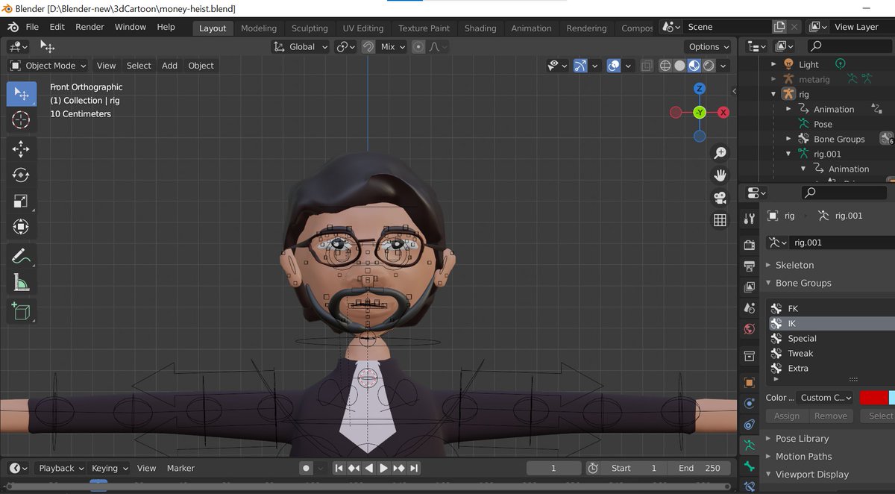895x494 pixels.
Task: Open the Options dropdown
Action: [709, 46]
